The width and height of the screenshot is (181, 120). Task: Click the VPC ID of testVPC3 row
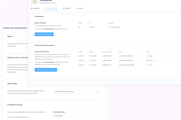[126, 65]
